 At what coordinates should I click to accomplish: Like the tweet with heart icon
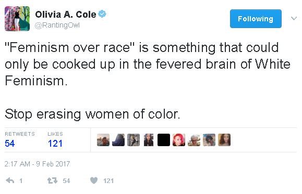click(x=94, y=180)
